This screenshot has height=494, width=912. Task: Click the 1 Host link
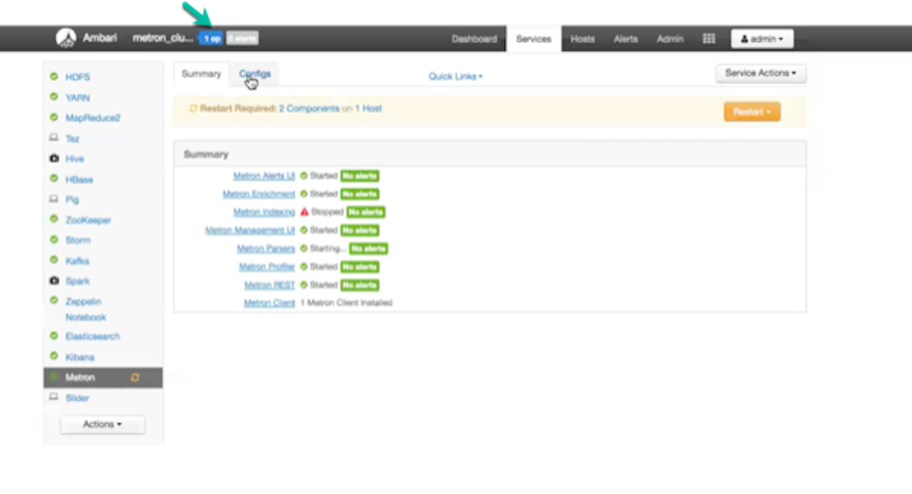(x=368, y=108)
